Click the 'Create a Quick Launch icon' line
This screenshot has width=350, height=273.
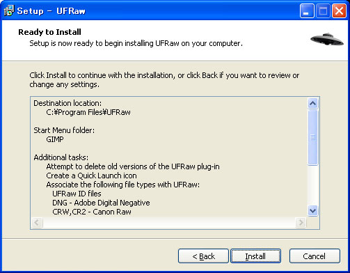tap(91, 175)
